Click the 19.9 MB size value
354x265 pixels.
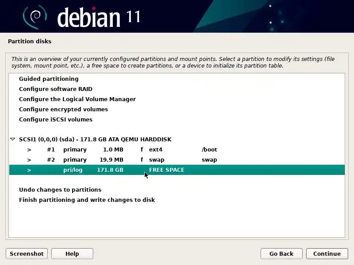click(112, 160)
